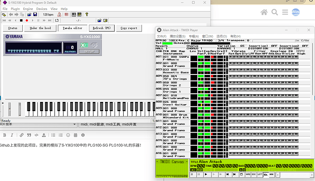Click the first vertical wheel slider beside the piano keyboard
This screenshot has height=181, width=315.
coord(10,109)
